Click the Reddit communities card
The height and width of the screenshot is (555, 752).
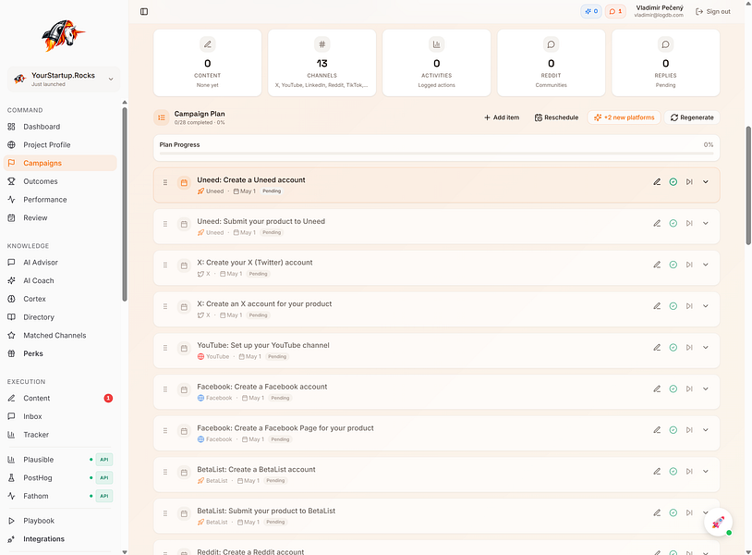click(551, 63)
